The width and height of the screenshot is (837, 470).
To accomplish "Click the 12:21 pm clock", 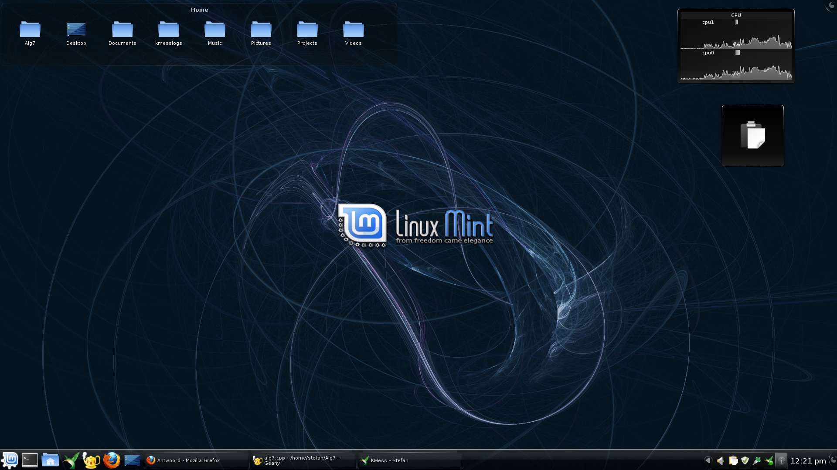I will coord(808,461).
